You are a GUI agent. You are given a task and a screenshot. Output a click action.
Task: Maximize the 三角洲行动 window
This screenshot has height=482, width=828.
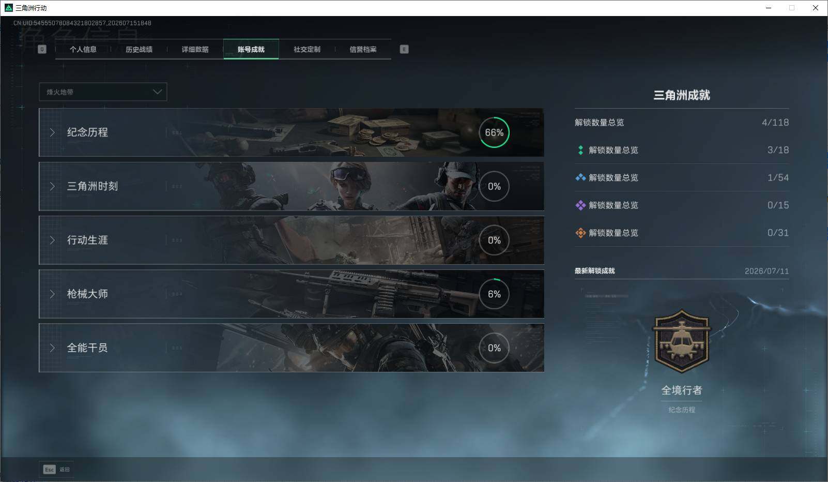coord(792,8)
